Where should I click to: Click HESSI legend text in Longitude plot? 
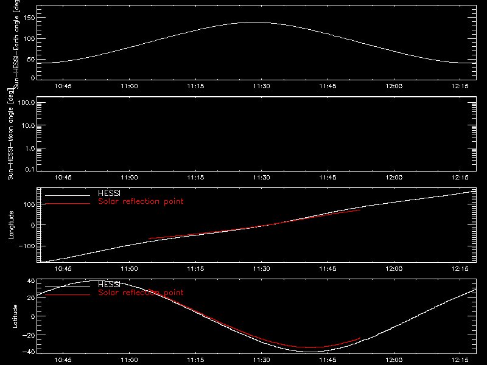click(x=110, y=193)
